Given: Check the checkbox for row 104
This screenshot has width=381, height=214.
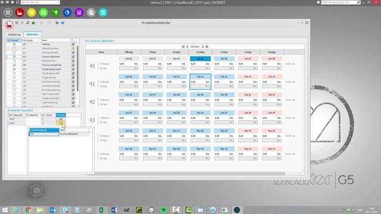Looking at the screenshot, I should 14,61.
